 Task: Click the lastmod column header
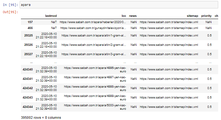[51, 16]
